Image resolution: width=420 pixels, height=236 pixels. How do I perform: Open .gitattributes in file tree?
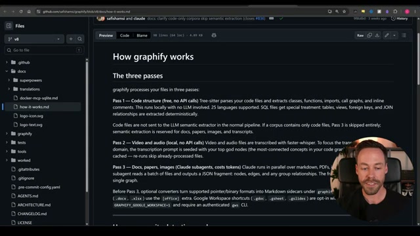[x=28, y=169]
